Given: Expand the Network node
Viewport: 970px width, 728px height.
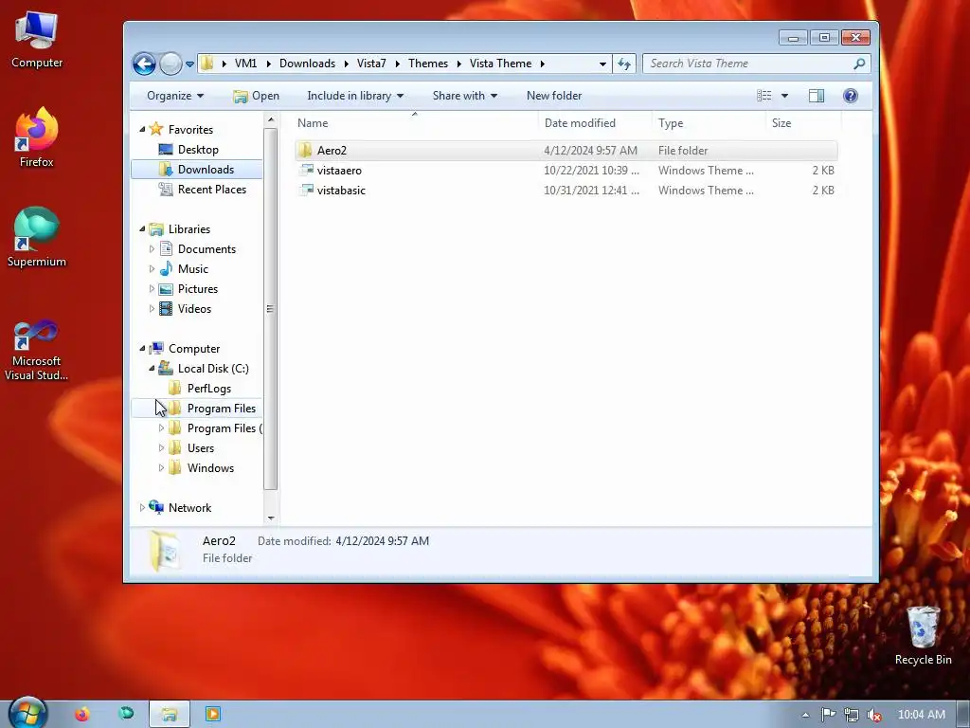Looking at the screenshot, I should click(x=142, y=508).
